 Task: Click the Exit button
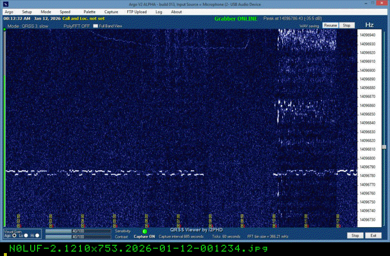[x=373, y=236]
